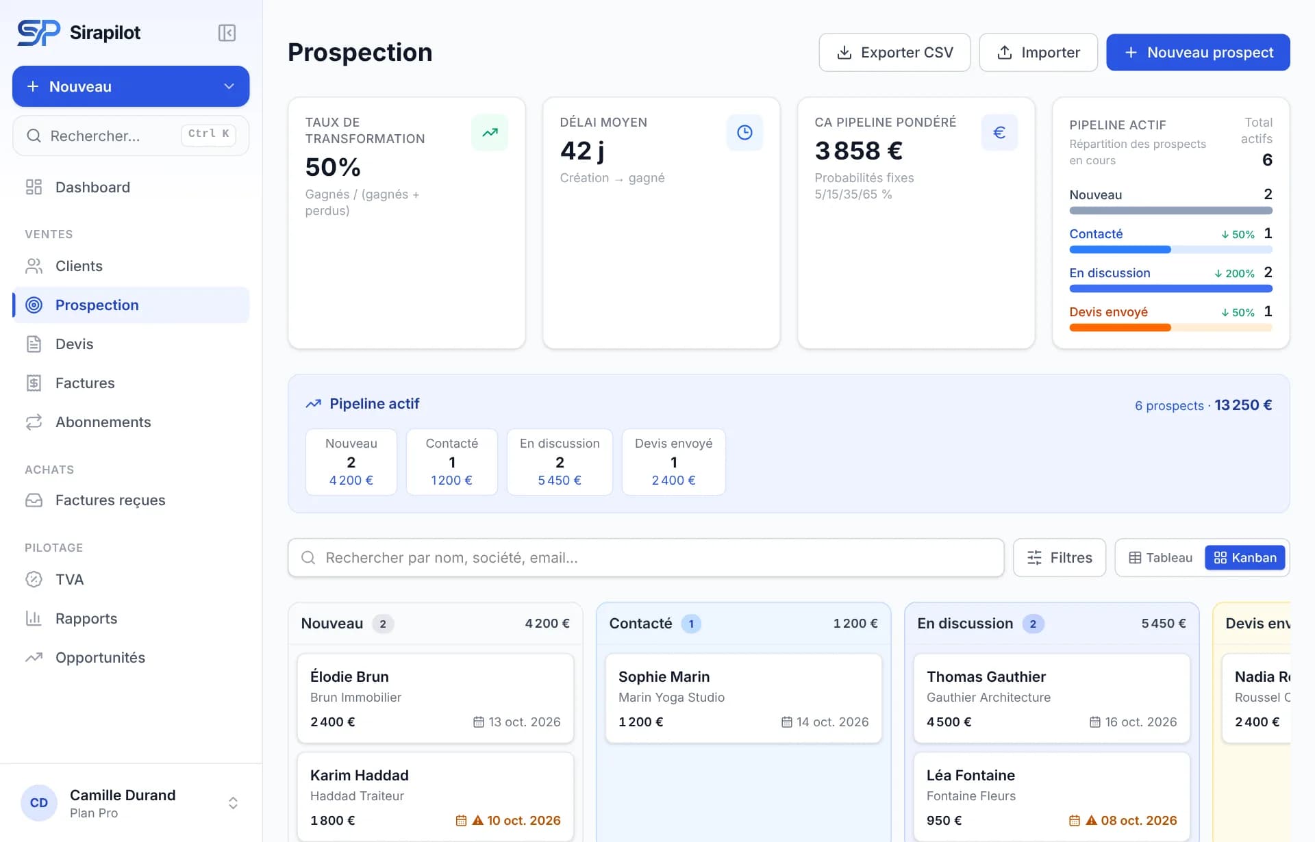Click the Exporter CSV button

click(x=894, y=52)
